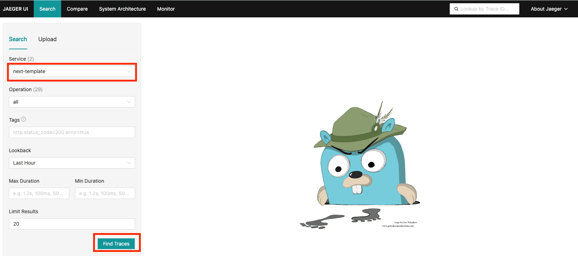Click the Limit Results field with 20
The width and height of the screenshot is (578, 270).
point(72,224)
